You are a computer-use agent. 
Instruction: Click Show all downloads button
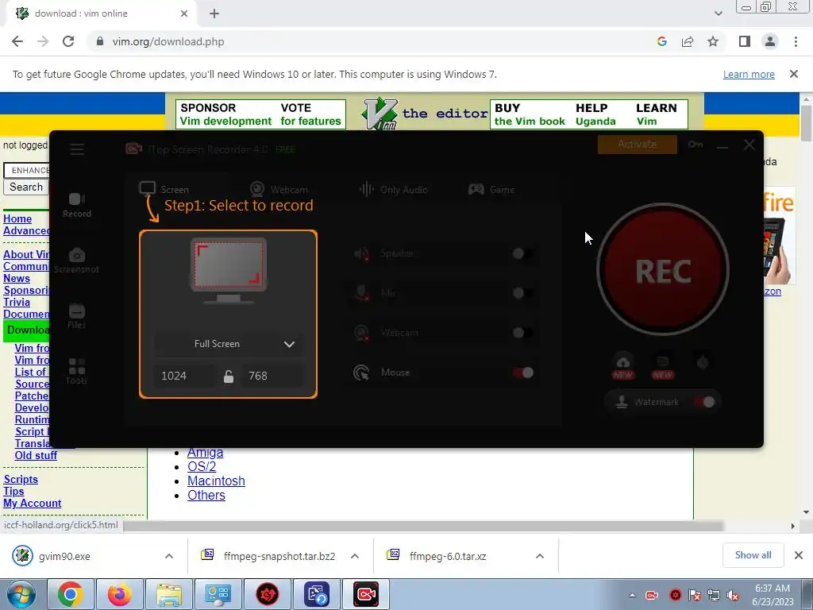tap(753, 555)
